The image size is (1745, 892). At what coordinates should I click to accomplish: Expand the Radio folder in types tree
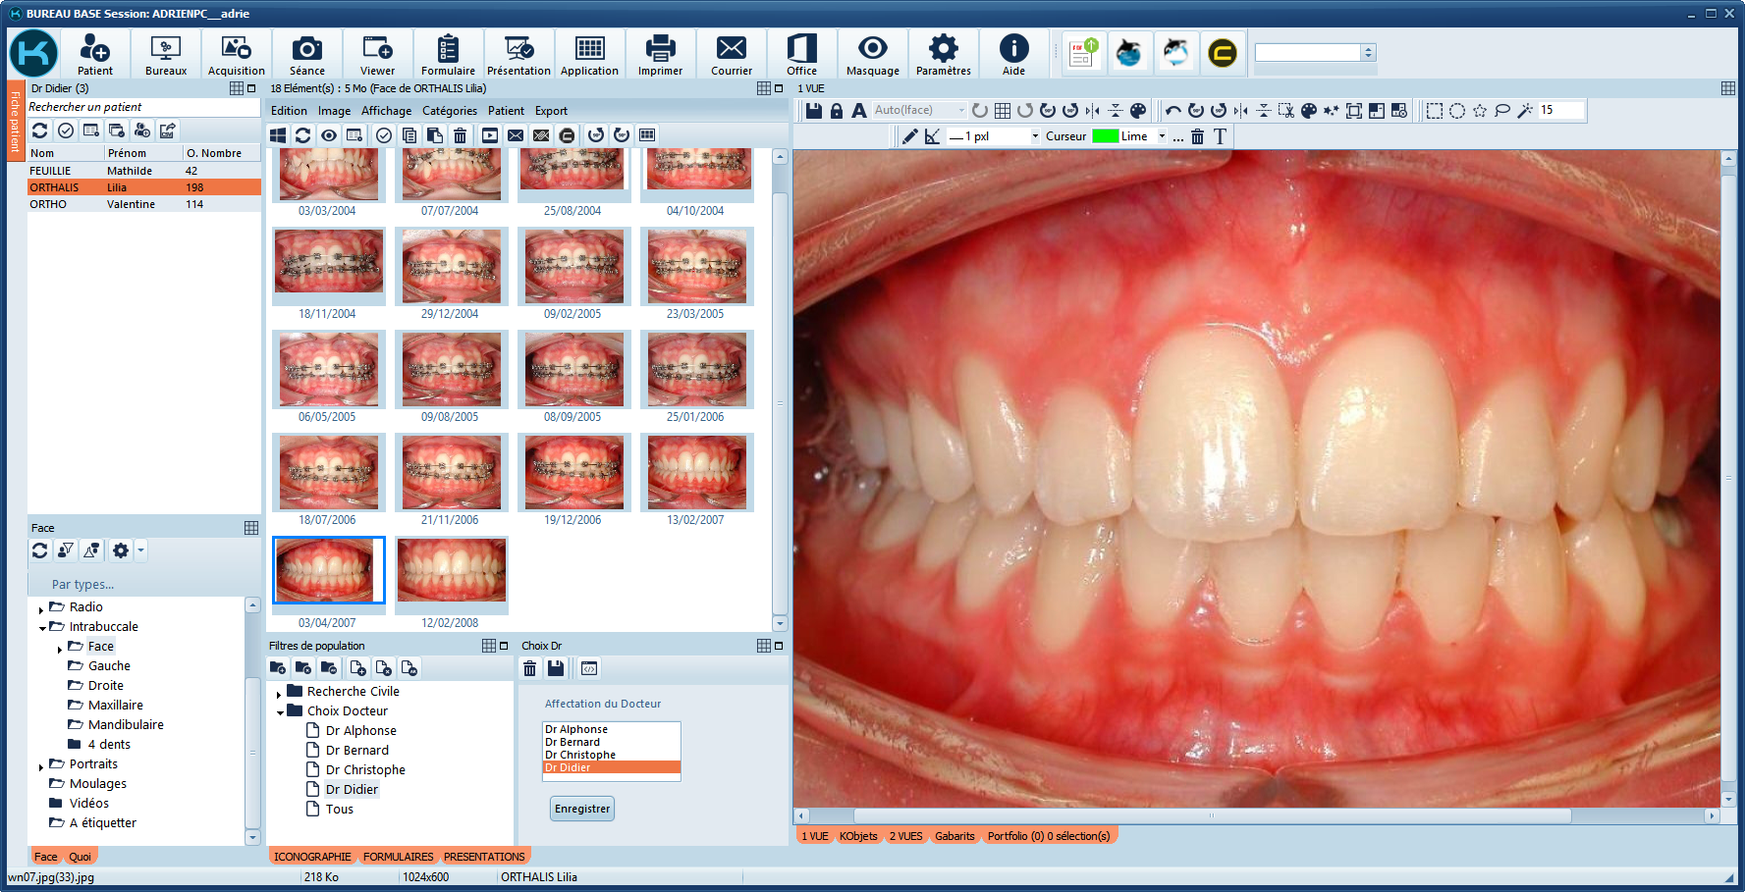pos(41,608)
